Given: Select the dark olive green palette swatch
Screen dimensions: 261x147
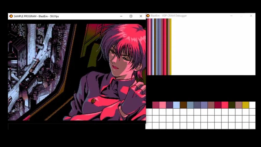Looking at the screenshot, I should tap(232, 105).
